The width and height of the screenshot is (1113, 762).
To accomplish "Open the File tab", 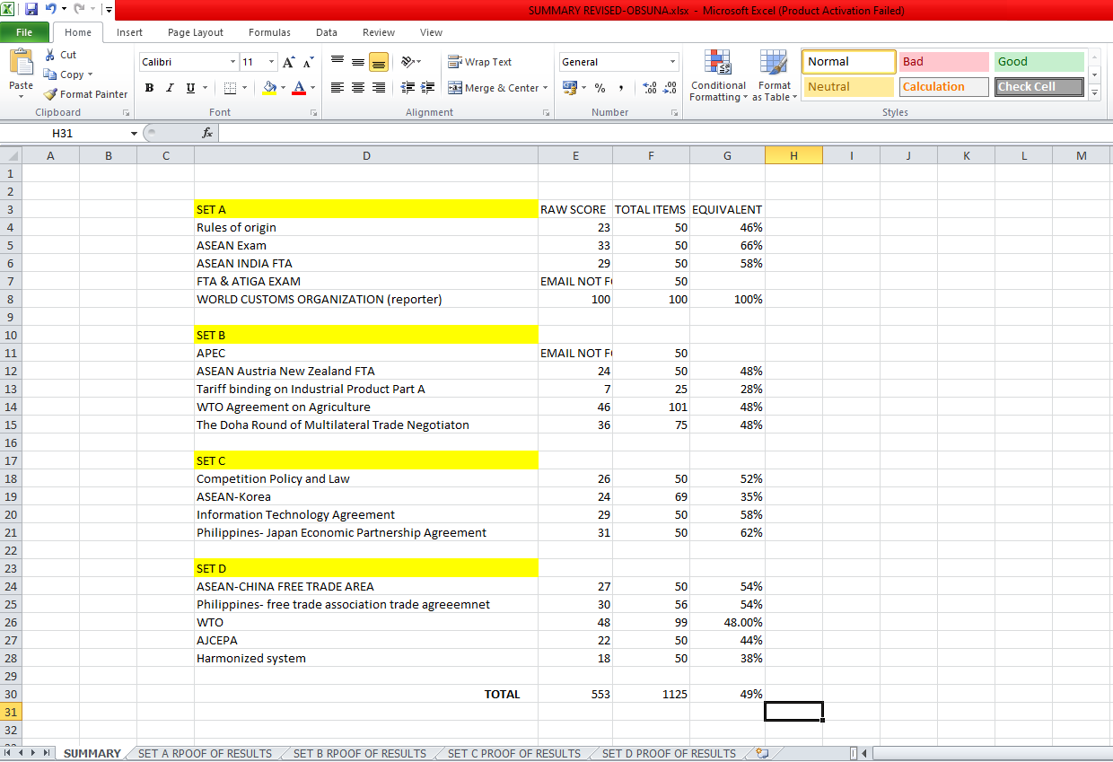I will click(x=24, y=32).
